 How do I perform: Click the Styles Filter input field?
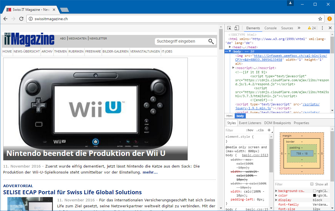tap(234, 130)
